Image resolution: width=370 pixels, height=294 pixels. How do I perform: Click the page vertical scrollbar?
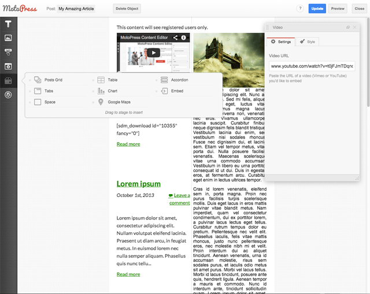pyautogui.click(x=368, y=62)
